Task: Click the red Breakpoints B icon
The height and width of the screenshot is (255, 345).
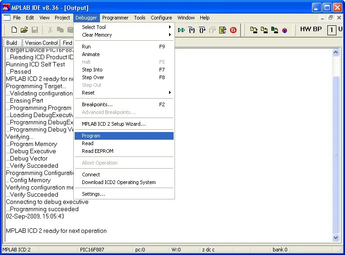Action: tap(233, 30)
